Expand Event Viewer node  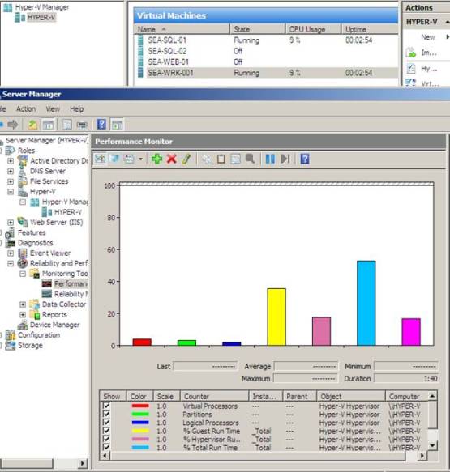tap(11, 253)
